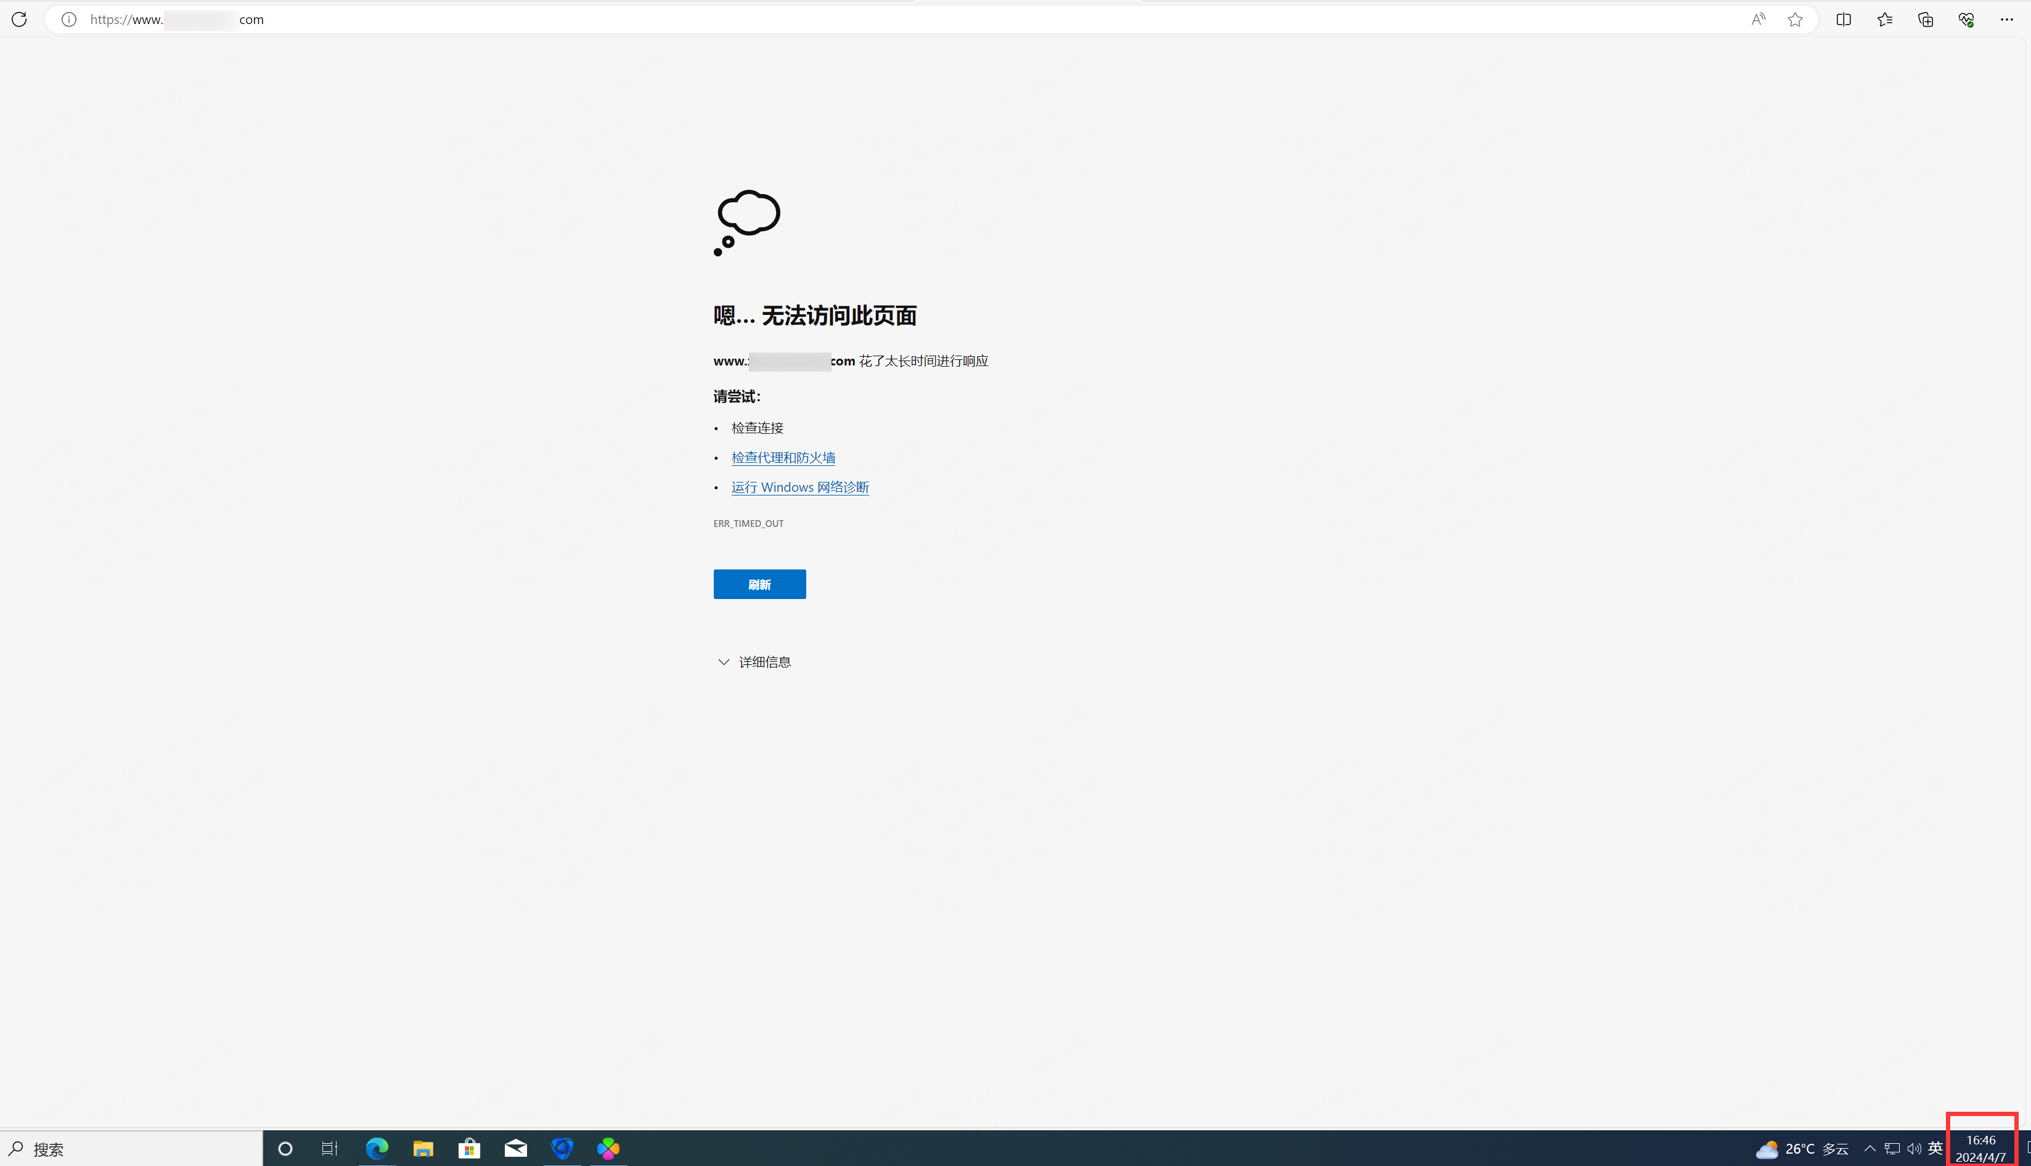This screenshot has height=1166, width=2031.
Task: Open 检查代理和防火墙 link
Action: 782,457
